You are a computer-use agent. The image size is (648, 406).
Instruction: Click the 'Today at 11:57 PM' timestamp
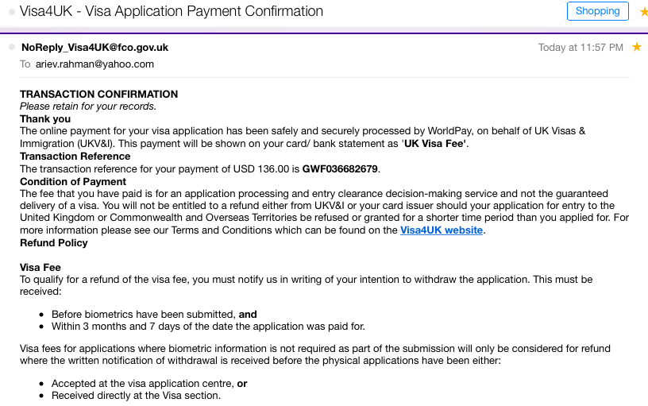(580, 48)
